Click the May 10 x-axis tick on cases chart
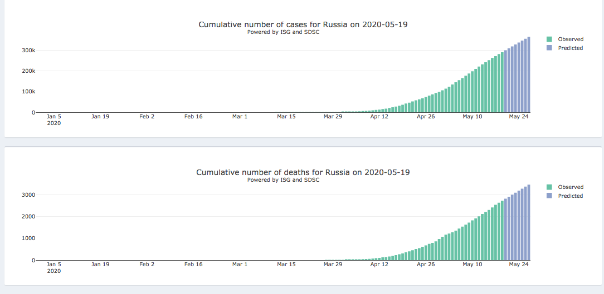 click(472, 117)
